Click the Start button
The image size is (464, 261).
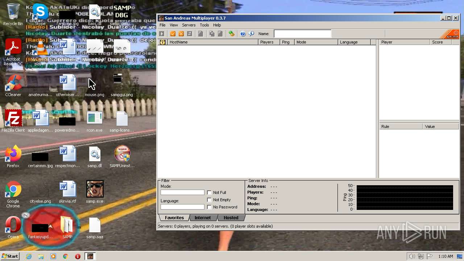[10, 256]
